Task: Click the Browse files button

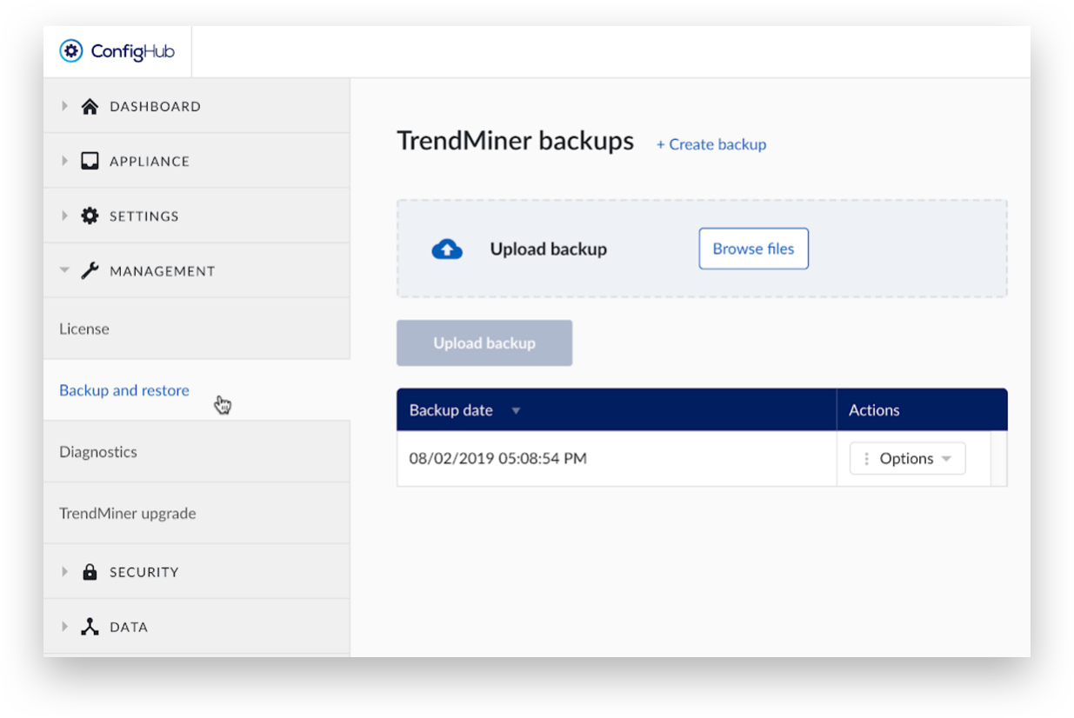Action: point(753,249)
